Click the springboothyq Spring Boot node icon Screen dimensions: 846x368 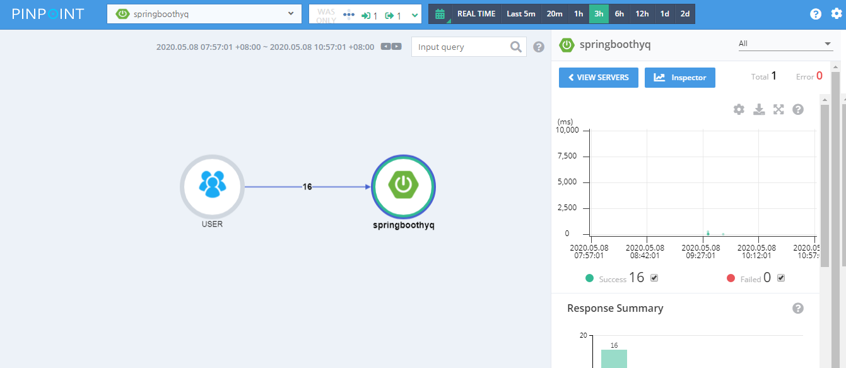tap(402, 187)
